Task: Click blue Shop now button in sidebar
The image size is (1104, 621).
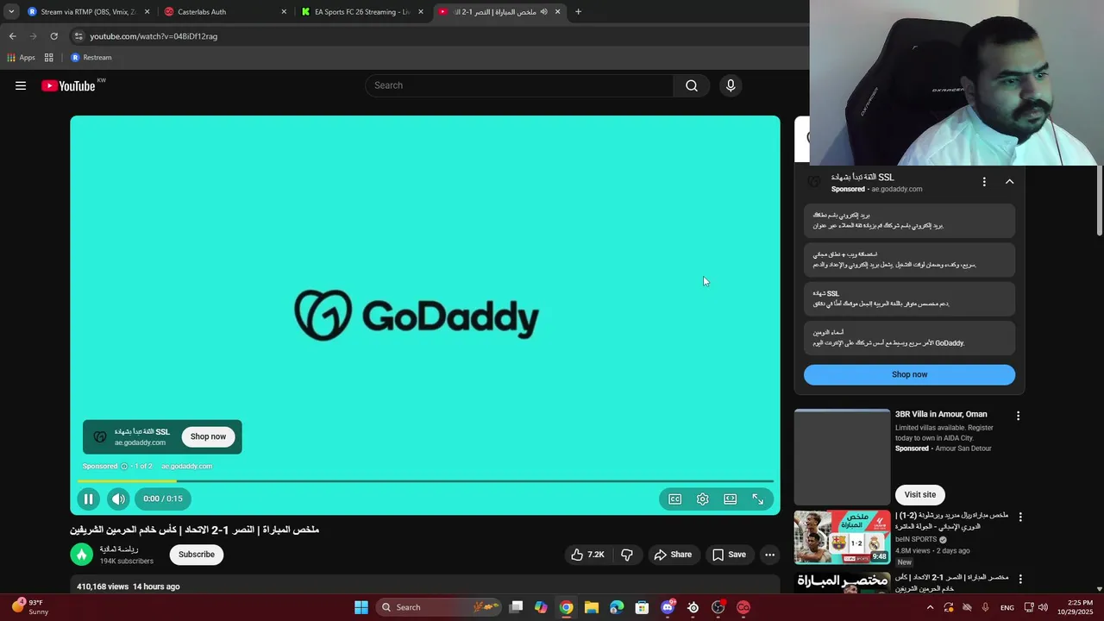Action: point(909,374)
